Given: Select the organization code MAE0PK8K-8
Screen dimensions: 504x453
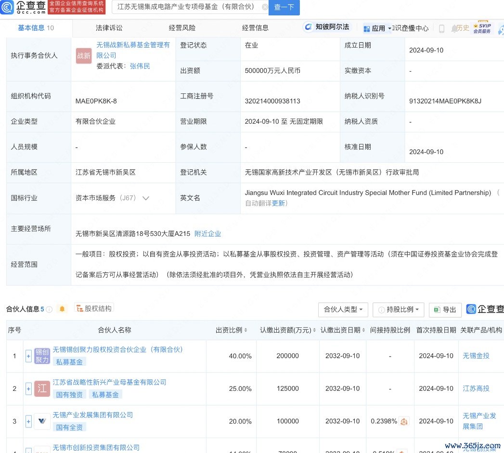Looking at the screenshot, I should pyautogui.click(x=96, y=101).
